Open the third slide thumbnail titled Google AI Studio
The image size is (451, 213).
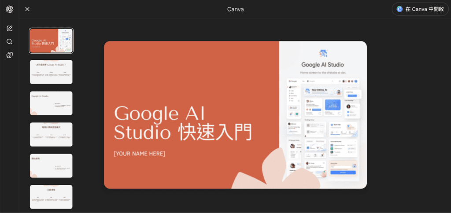click(51, 103)
